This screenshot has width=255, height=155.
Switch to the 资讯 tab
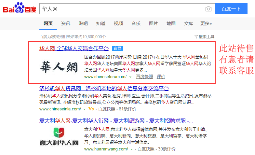pyautogui.click(x=66, y=23)
